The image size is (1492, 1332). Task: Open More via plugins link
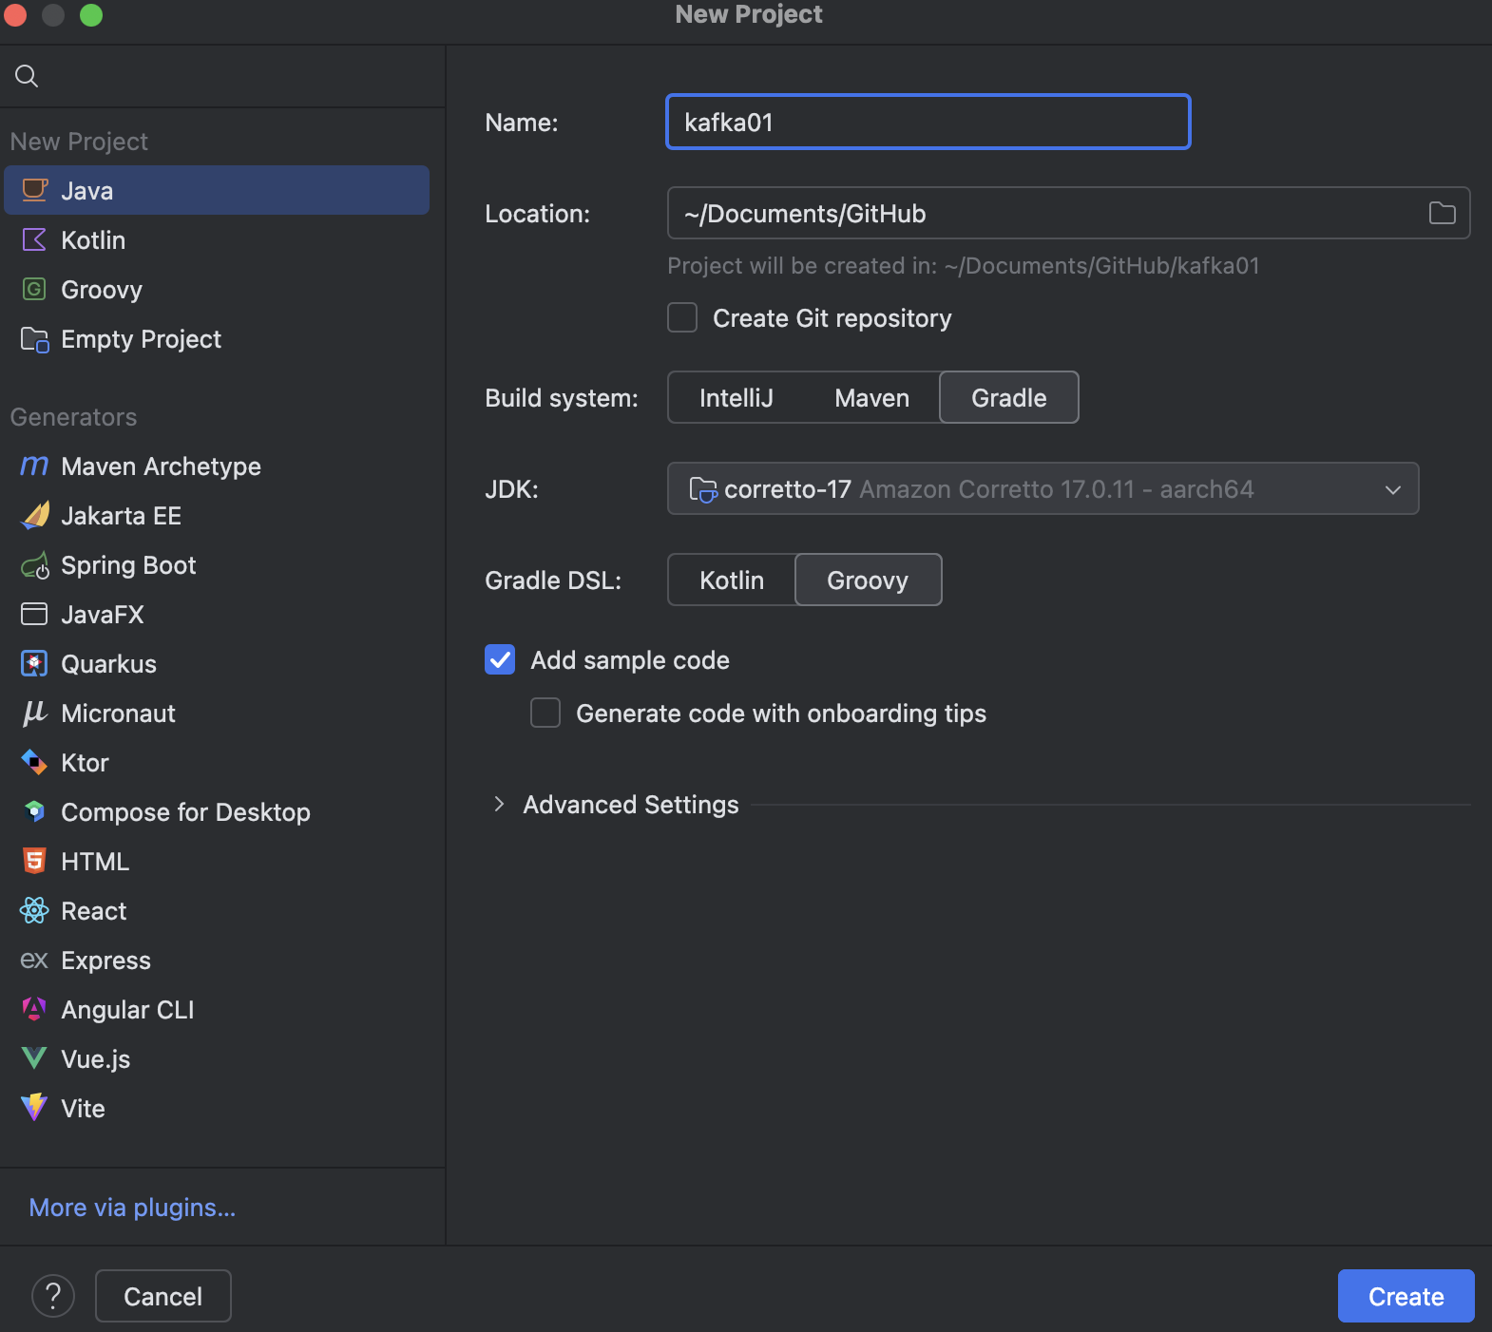[132, 1208]
